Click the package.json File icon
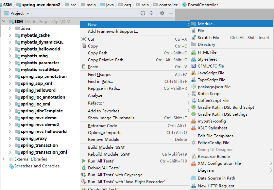 click(x=194, y=86)
